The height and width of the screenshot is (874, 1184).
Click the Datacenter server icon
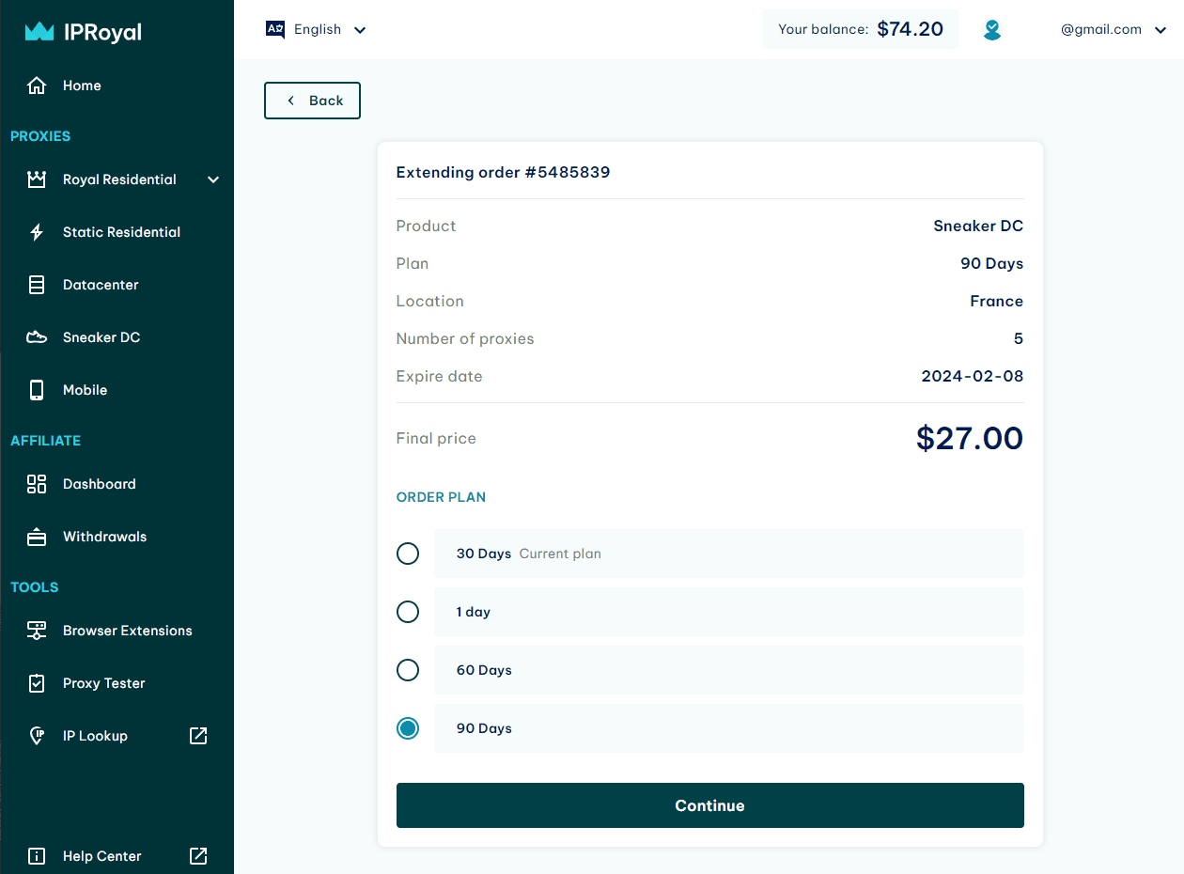coord(37,285)
